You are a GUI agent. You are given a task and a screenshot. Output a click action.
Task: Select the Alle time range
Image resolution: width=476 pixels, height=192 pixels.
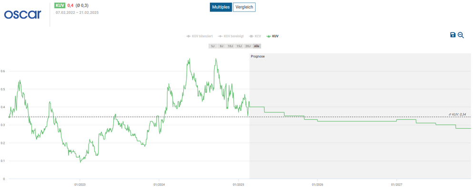257,46
